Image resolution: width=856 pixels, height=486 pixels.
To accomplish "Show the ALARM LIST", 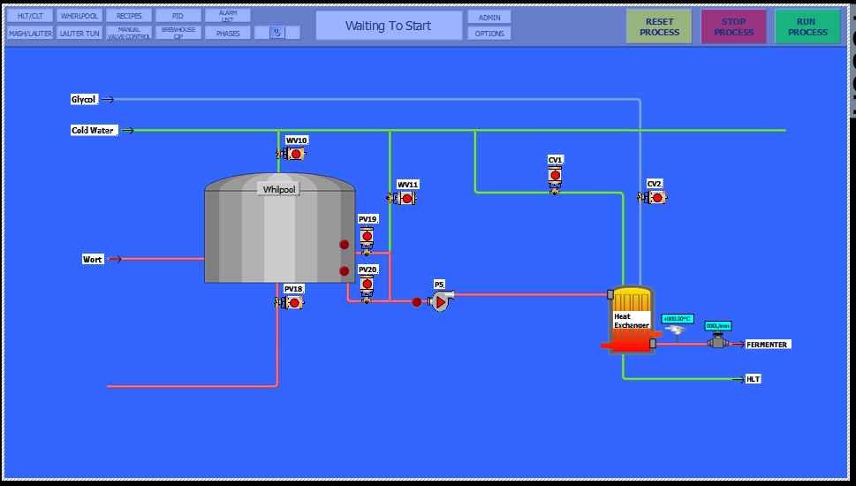I will pyautogui.click(x=228, y=16).
